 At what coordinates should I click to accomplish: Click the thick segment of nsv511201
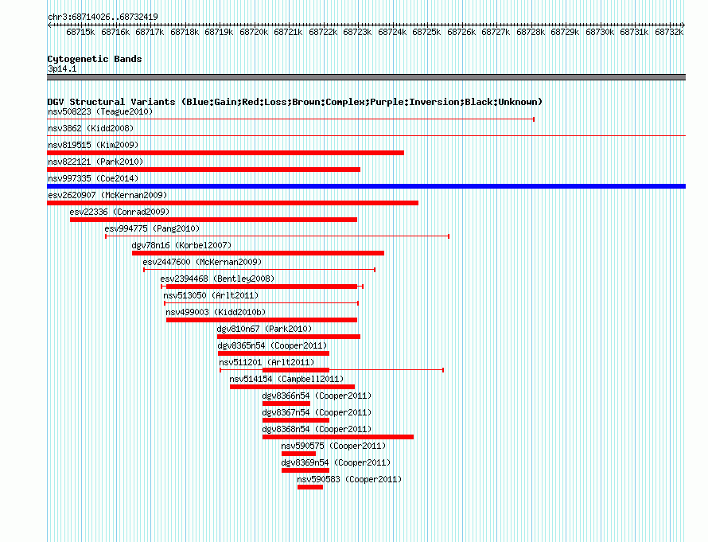pyautogui.click(x=296, y=370)
